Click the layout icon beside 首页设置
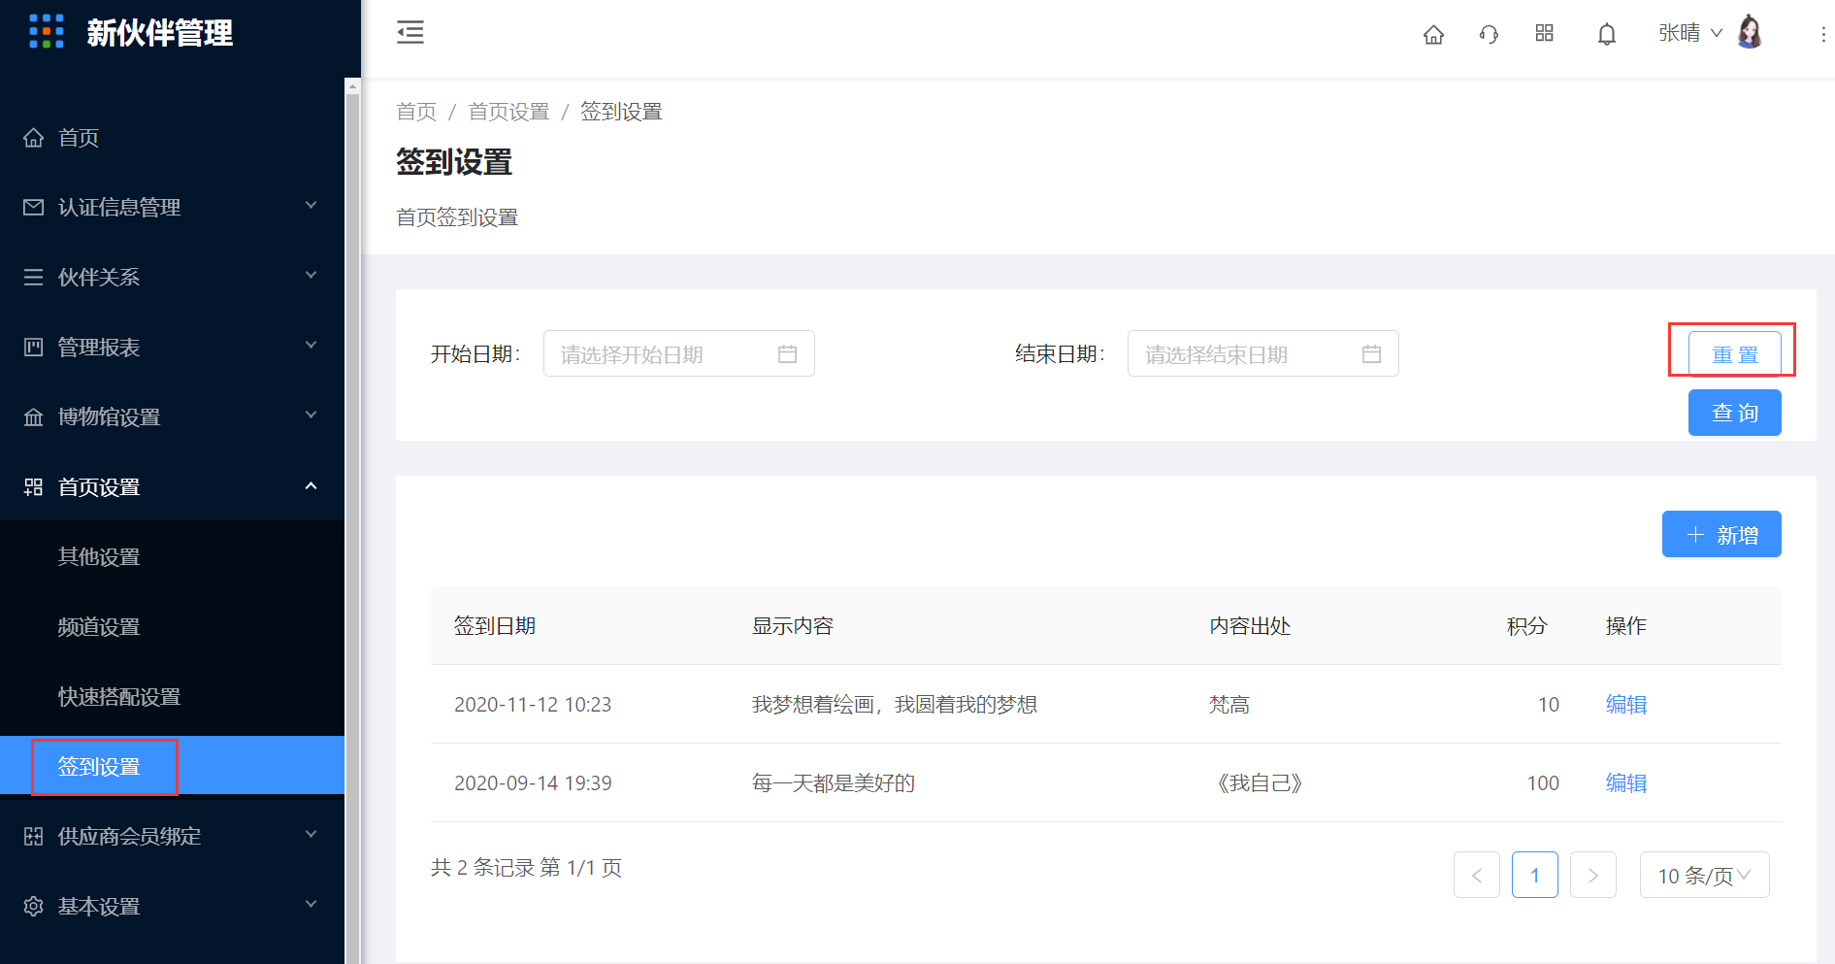Image resolution: width=1835 pixels, height=964 pixels. pos(34,486)
